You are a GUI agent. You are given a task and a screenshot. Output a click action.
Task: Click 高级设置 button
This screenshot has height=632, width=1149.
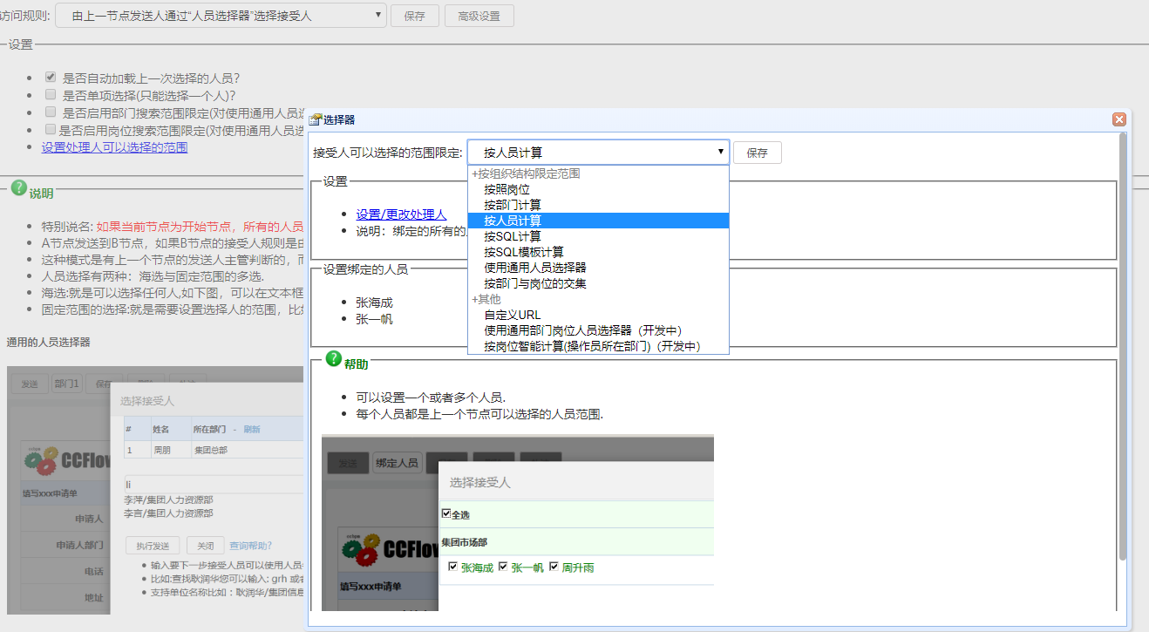click(479, 16)
